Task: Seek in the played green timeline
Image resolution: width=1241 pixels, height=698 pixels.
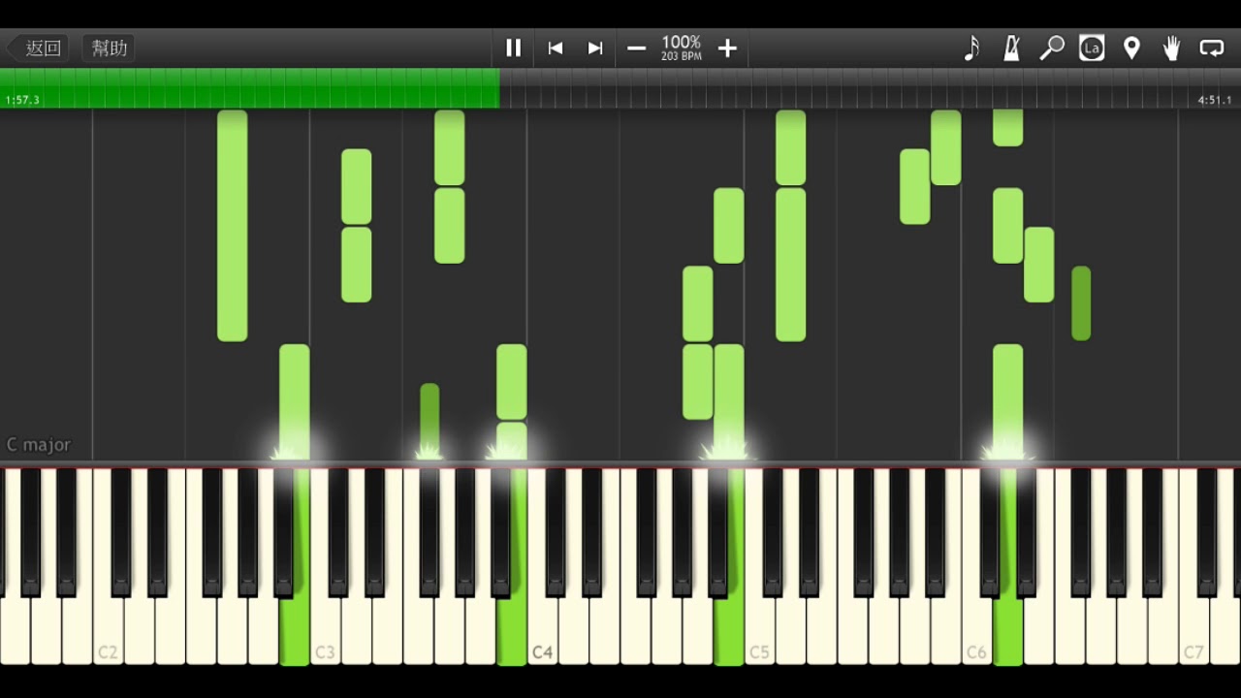Action: click(250, 88)
